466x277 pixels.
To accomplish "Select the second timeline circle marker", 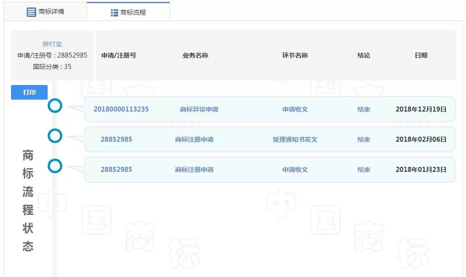I will pos(55,136).
